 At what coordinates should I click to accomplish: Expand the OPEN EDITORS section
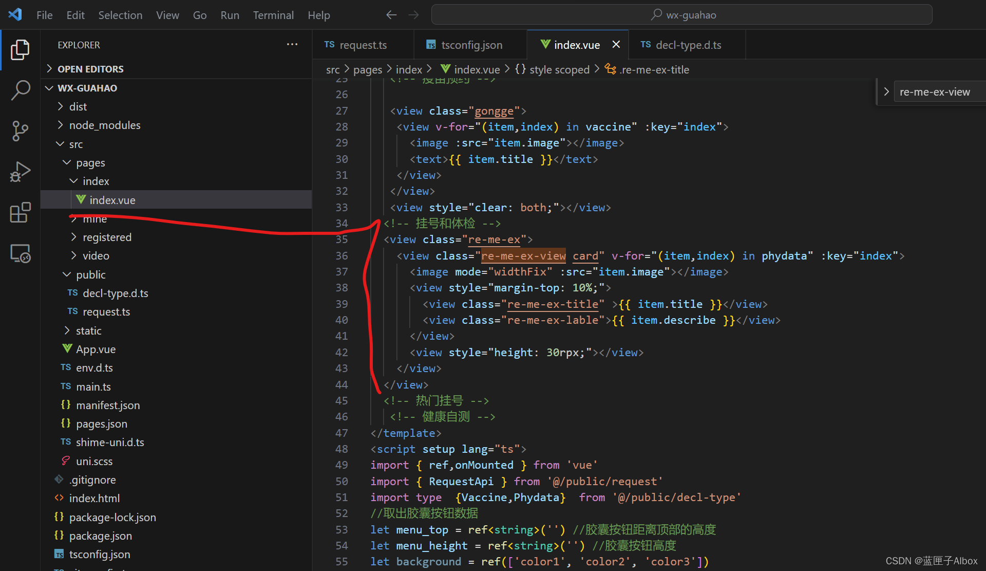[90, 69]
